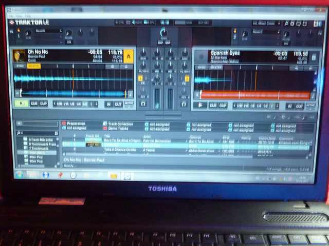The image size is (329, 246).
Task: Adjust left channel GAIN knob
Action: [x=143, y=53]
